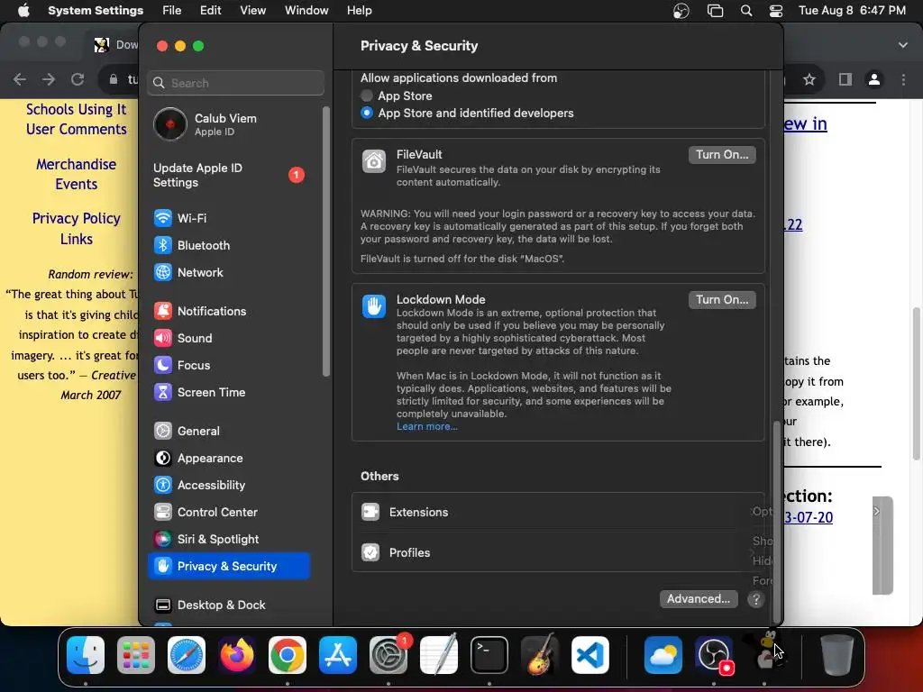Select App Store only radio option
The image size is (923, 692).
click(x=367, y=96)
